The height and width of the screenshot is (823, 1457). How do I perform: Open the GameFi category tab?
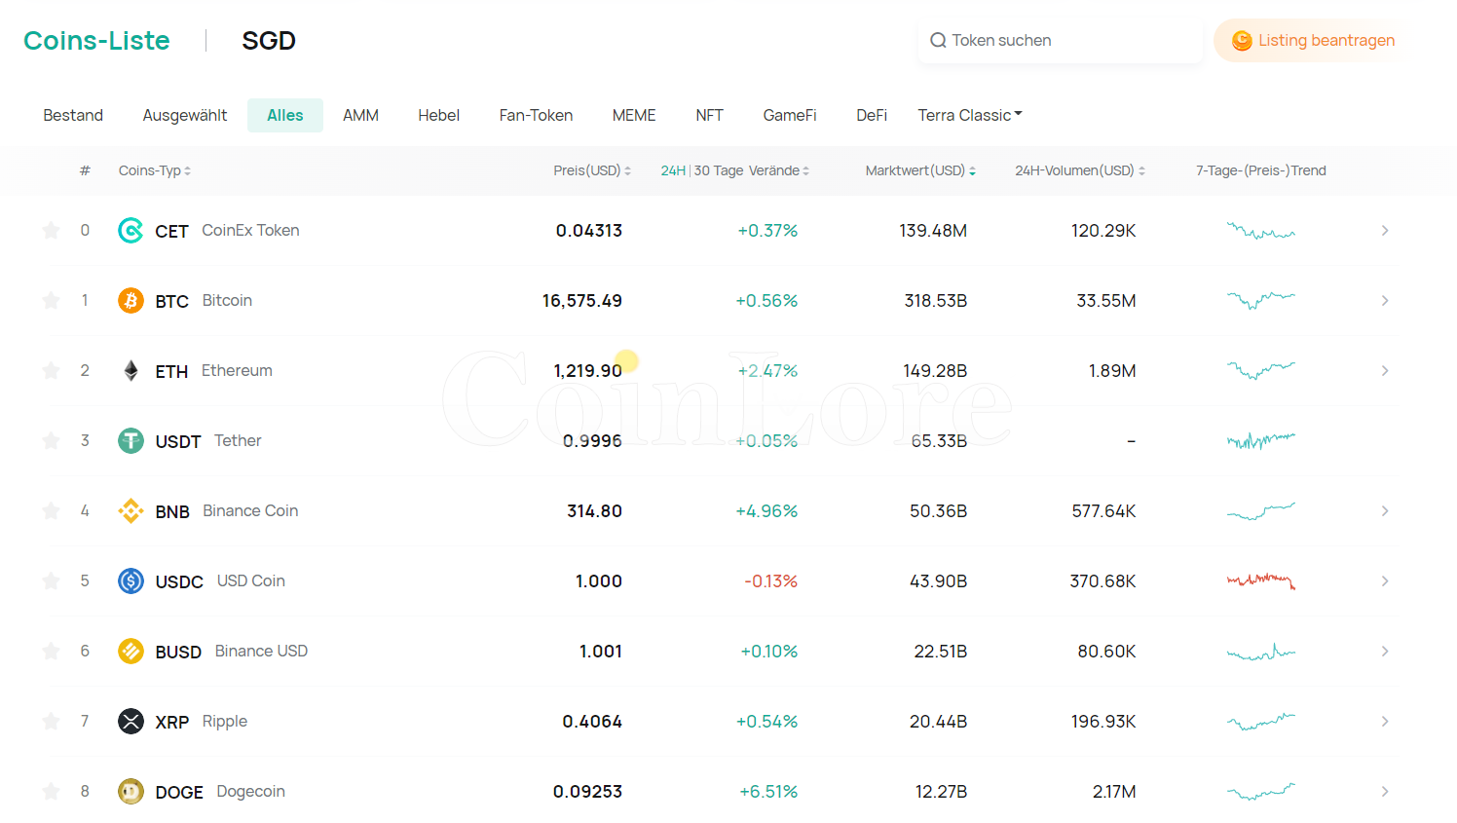[790, 115]
